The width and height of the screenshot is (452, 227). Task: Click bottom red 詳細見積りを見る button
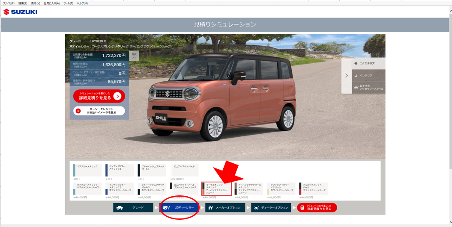(317, 208)
